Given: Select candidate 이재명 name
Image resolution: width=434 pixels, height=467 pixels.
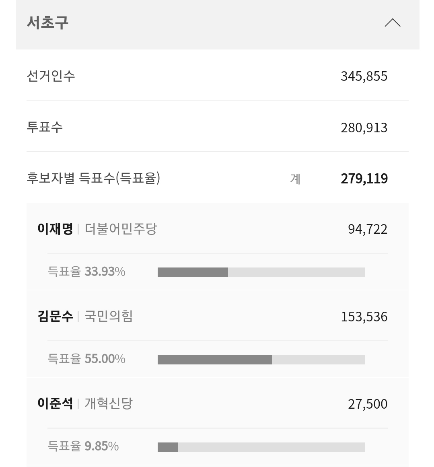Looking at the screenshot, I should tap(55, 229).
